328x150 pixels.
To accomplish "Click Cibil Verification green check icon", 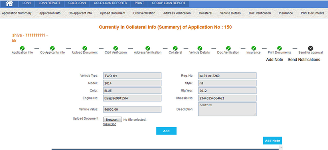I will [x=116, y=48].
